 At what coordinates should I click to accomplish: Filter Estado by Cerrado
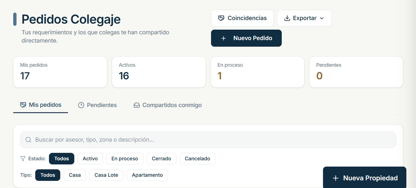(x=161, y=159)
